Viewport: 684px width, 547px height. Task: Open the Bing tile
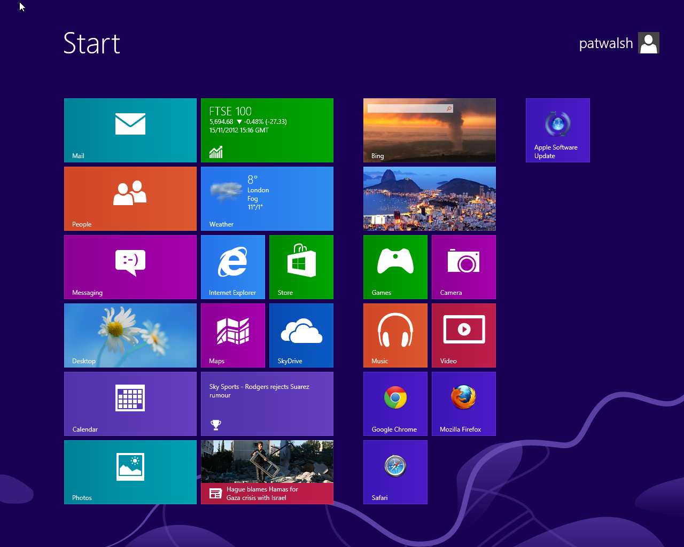[x=430, y=130]
